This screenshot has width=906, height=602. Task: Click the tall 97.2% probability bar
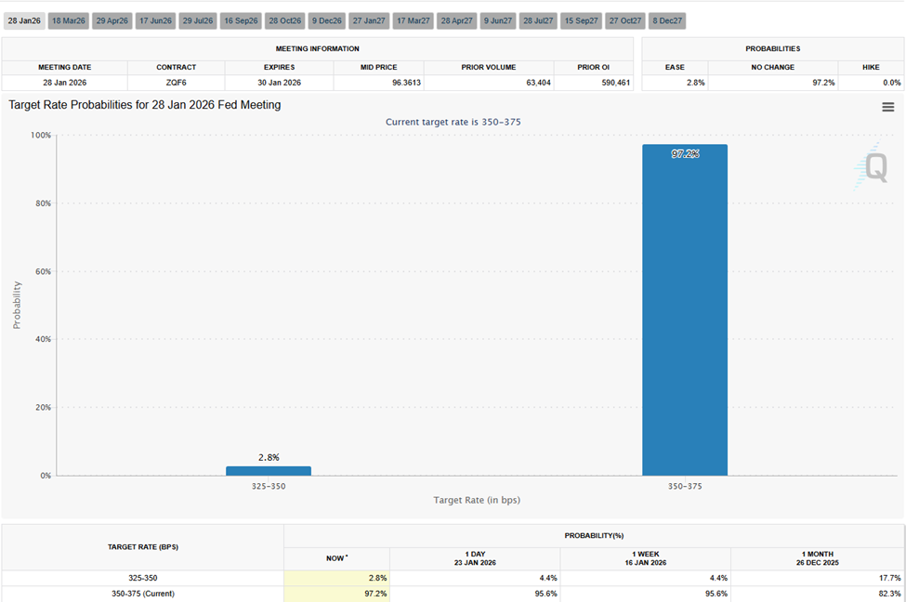point(685,307)
